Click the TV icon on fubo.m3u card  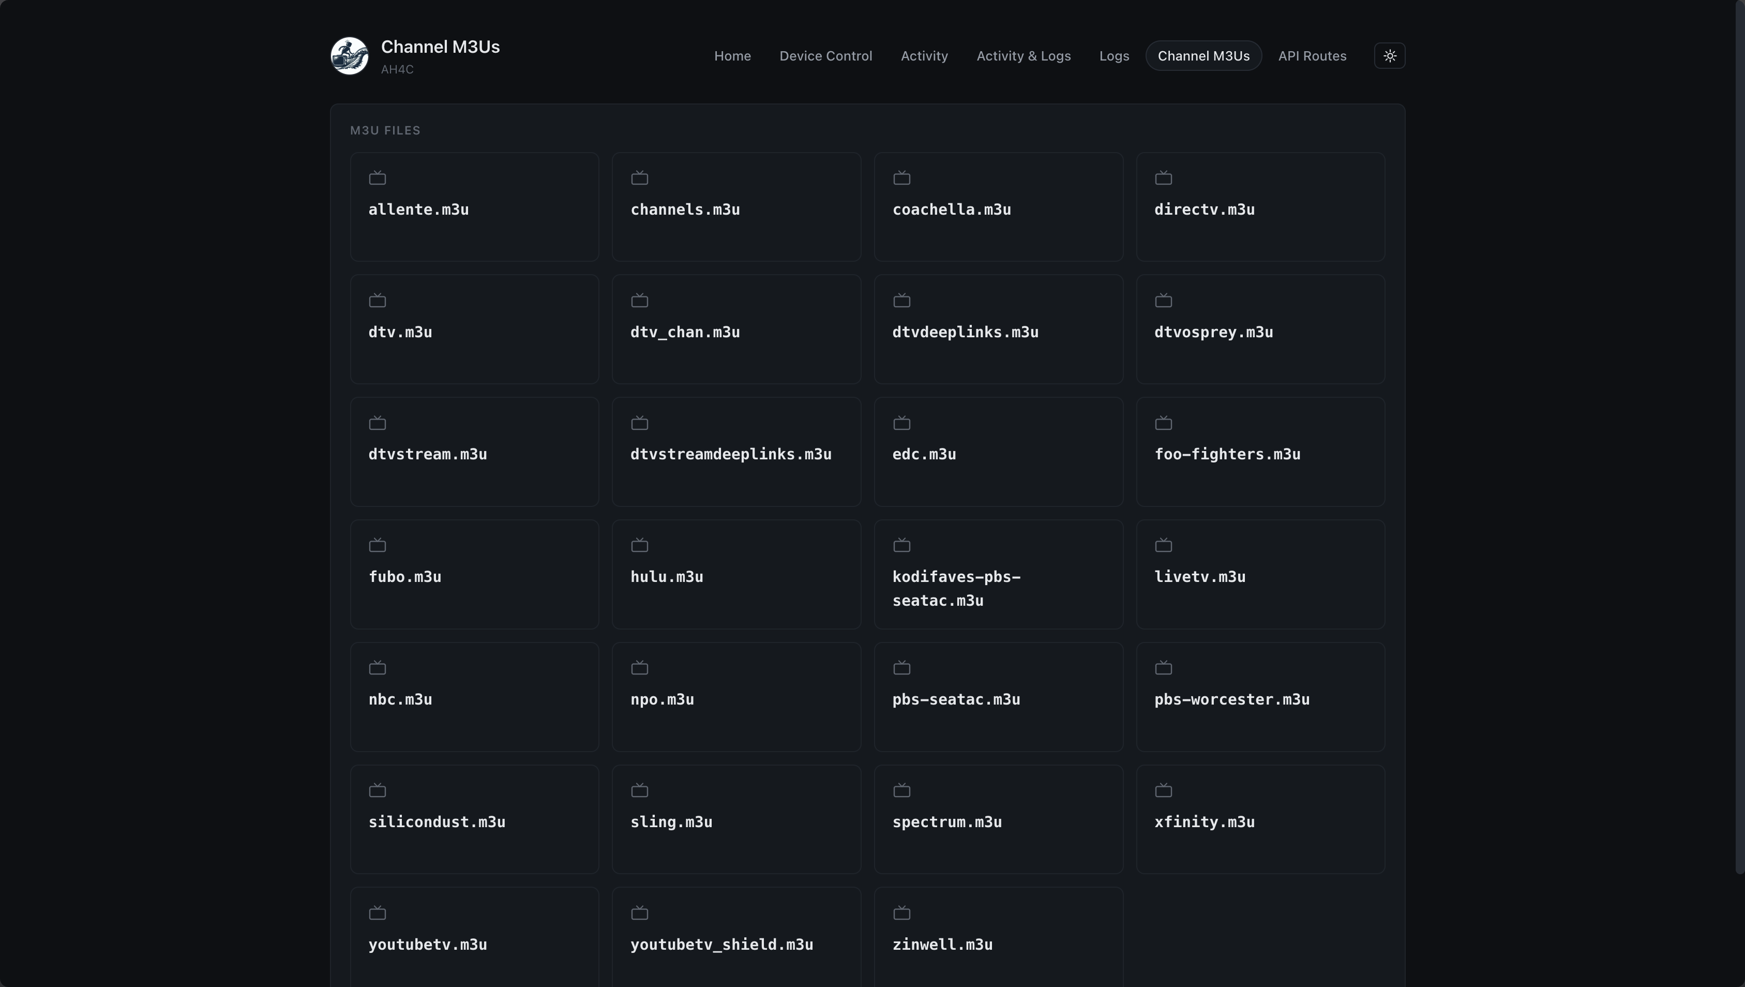(x=378, y=545)
